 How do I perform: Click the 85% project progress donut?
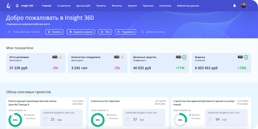tap(15, 120)
